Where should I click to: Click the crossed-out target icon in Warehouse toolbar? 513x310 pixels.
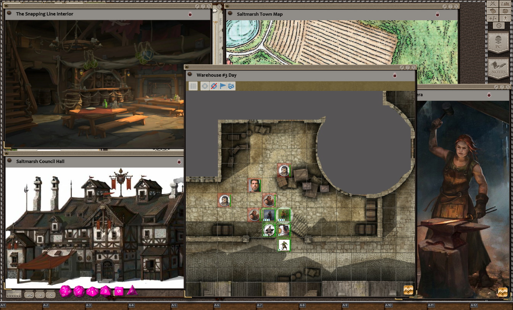point(214,86)
